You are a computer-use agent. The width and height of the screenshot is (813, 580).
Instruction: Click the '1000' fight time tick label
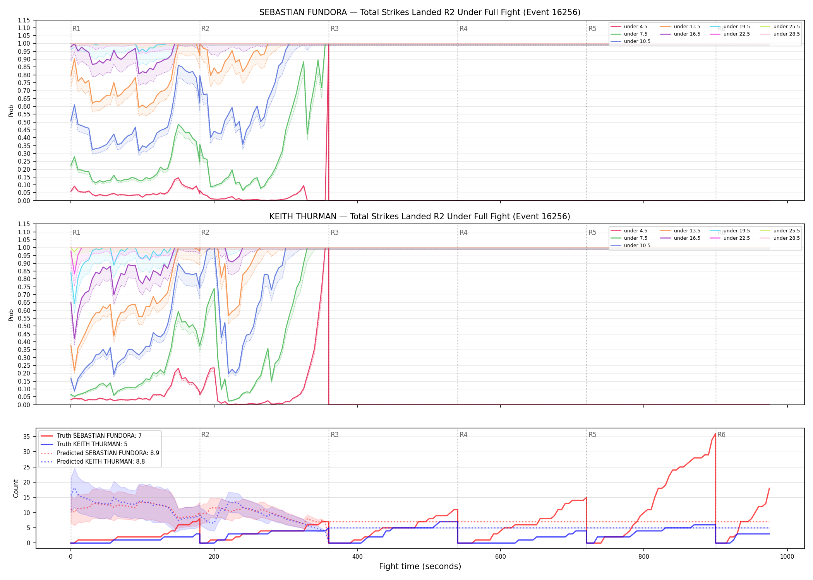pos(787,557)
